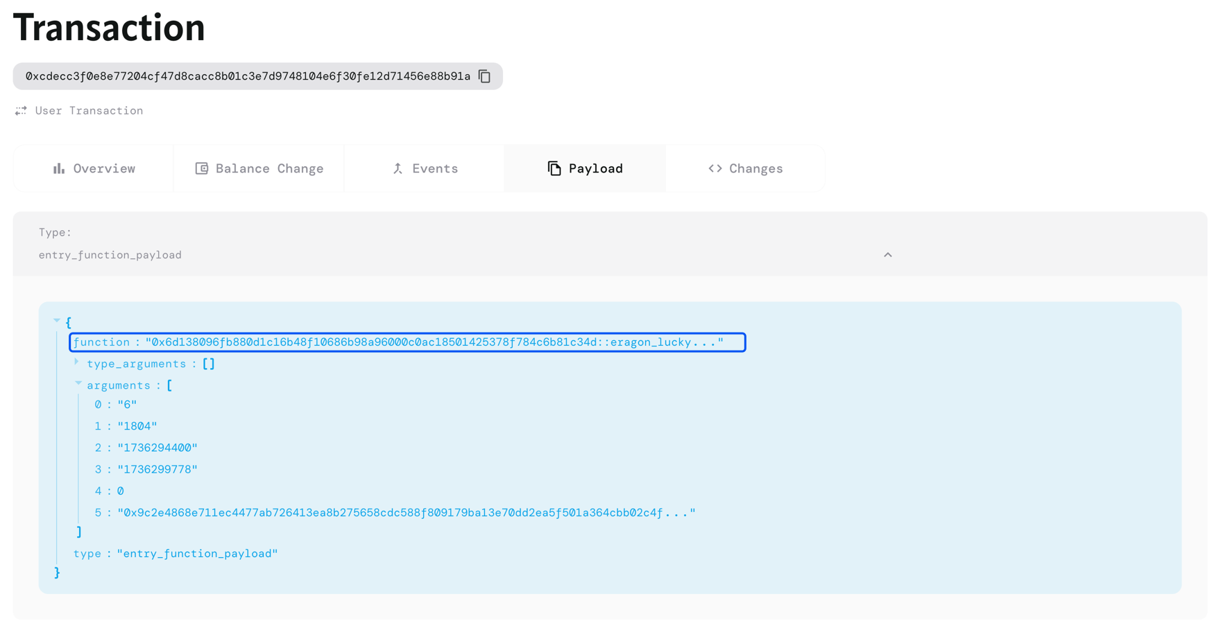Select the transaction hash text field
1230x641 pixels.
(248, 76)
